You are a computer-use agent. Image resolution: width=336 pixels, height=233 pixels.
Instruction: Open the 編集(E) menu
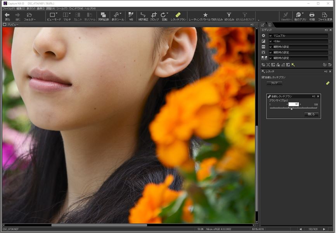(21, 9)
